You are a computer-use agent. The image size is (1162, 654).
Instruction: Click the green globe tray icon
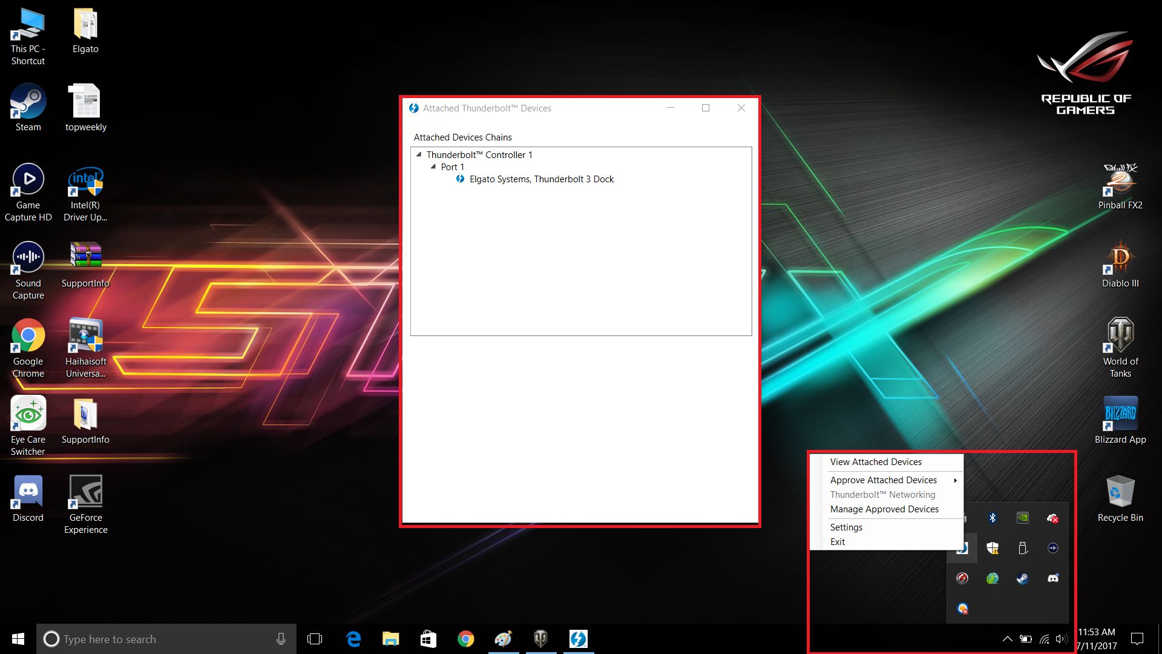pyautogui.click(x=993, y=578)
